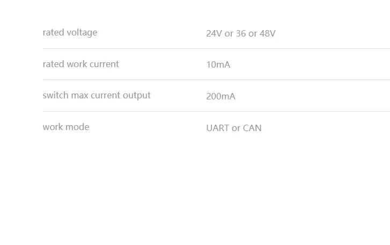390x245 pixels.
Task: Click the word 'switch' in the third row
Action: [x=55, y=96]
